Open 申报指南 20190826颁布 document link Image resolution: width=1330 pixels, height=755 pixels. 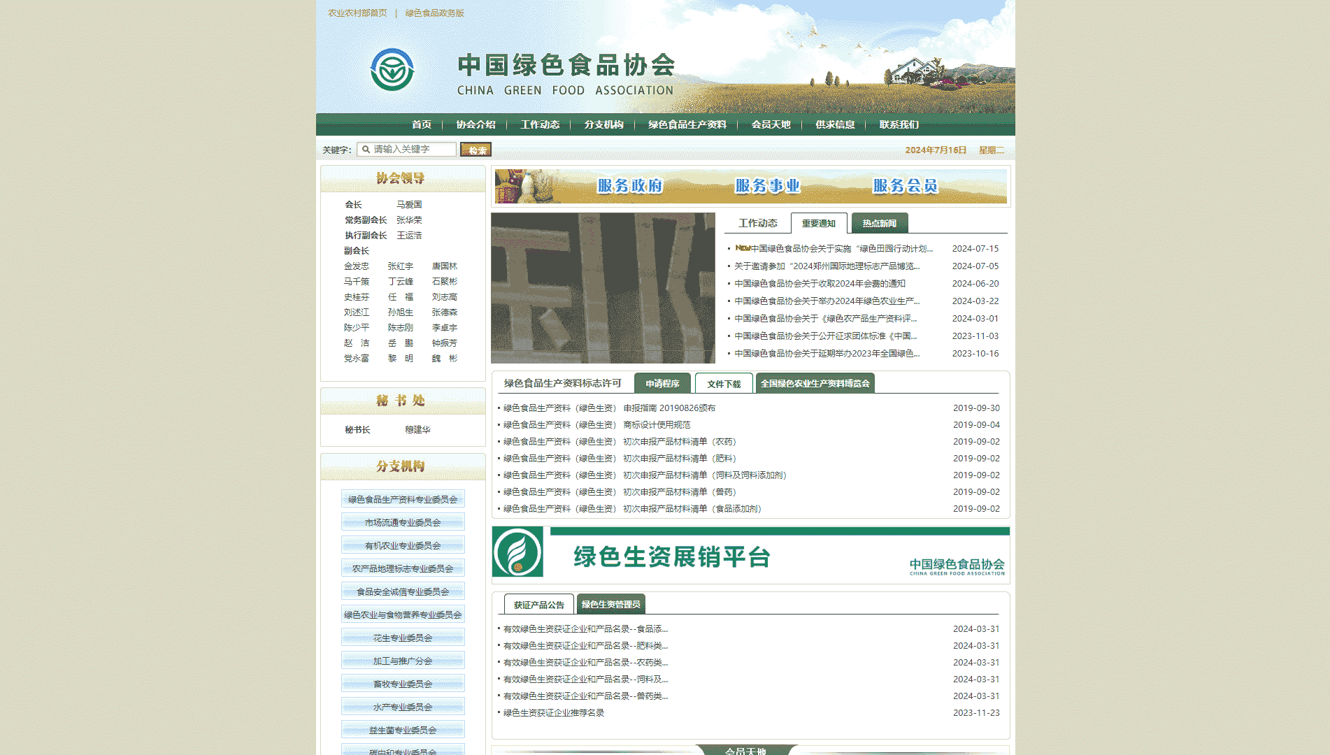click(x=609, y=408)
